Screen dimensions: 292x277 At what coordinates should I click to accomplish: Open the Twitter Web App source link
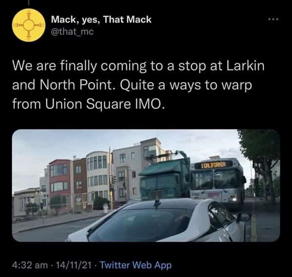click(136, 265)
